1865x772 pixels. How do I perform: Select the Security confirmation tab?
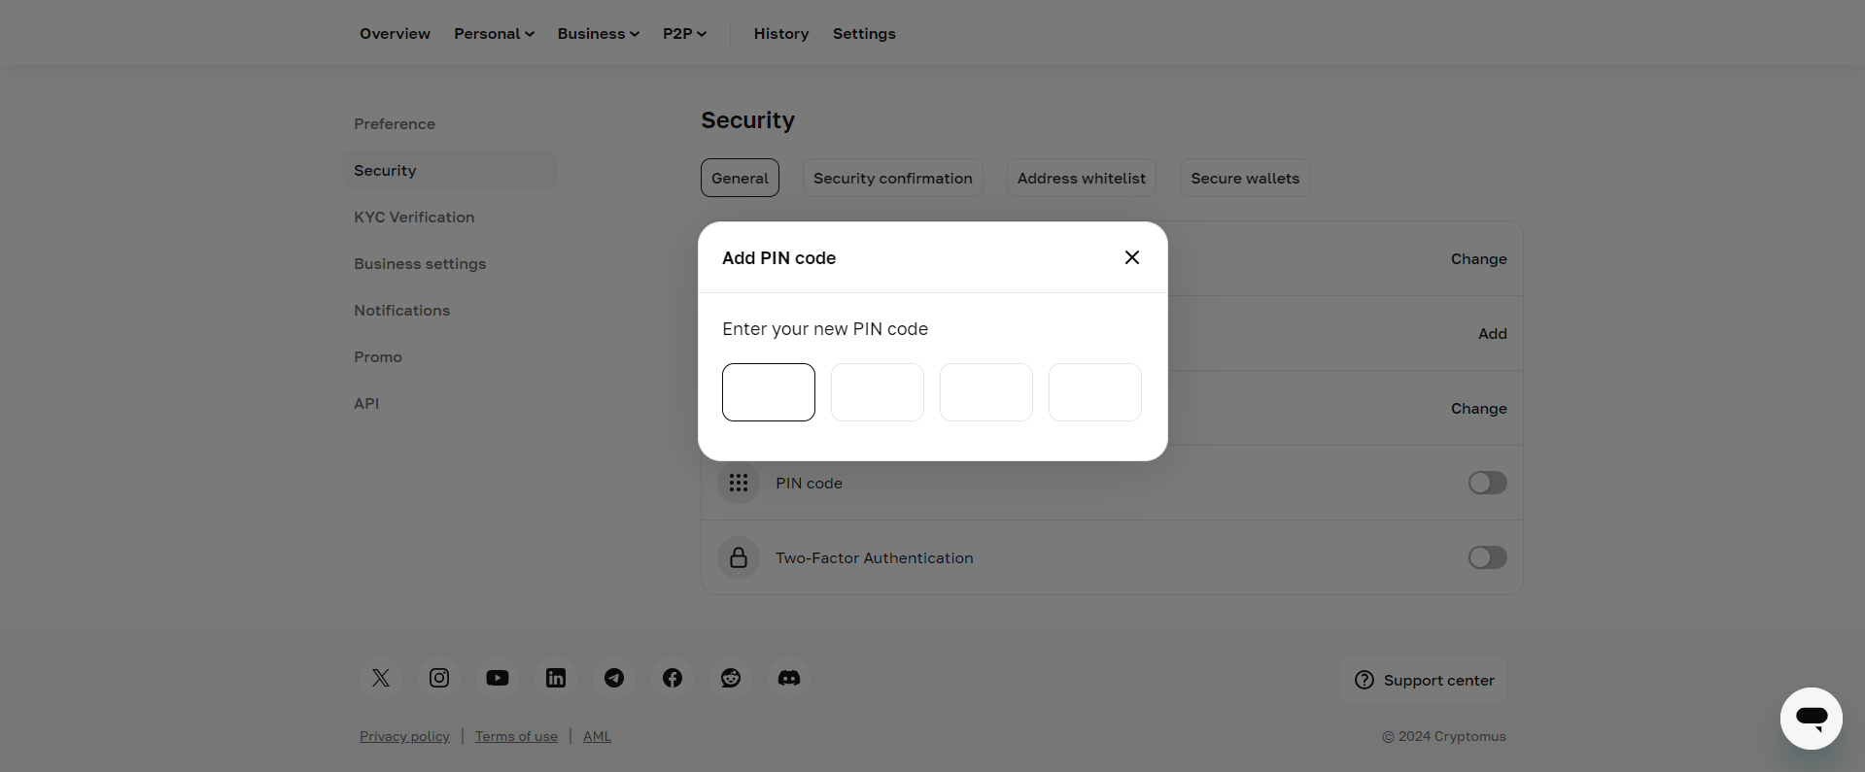892,178
